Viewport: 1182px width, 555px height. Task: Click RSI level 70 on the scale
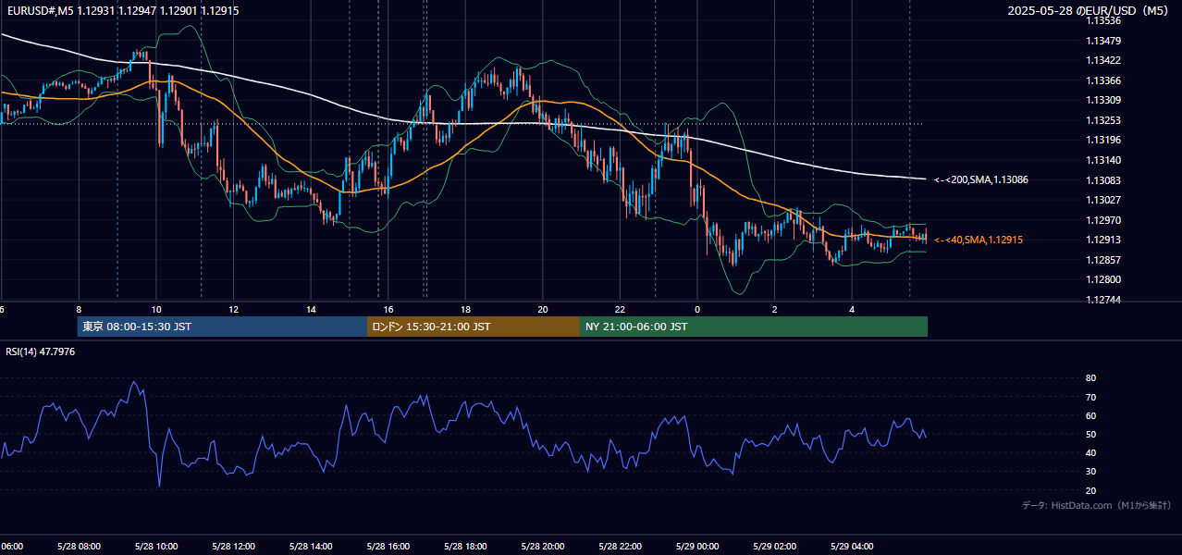click(x=1090, y=397)
